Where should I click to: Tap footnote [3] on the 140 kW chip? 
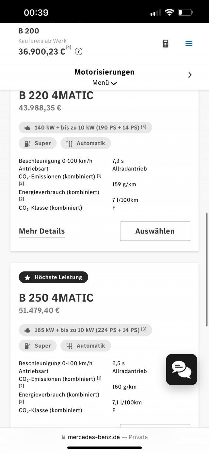tap(144, 127)
